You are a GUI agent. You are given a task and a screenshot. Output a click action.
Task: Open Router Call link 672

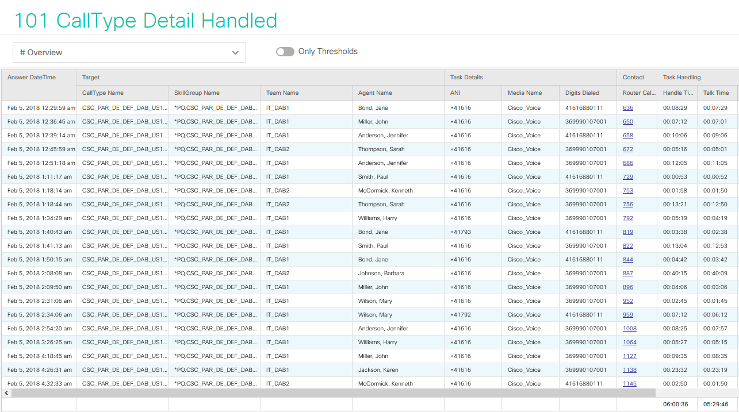pyautogui.click(x=628, y=149)
